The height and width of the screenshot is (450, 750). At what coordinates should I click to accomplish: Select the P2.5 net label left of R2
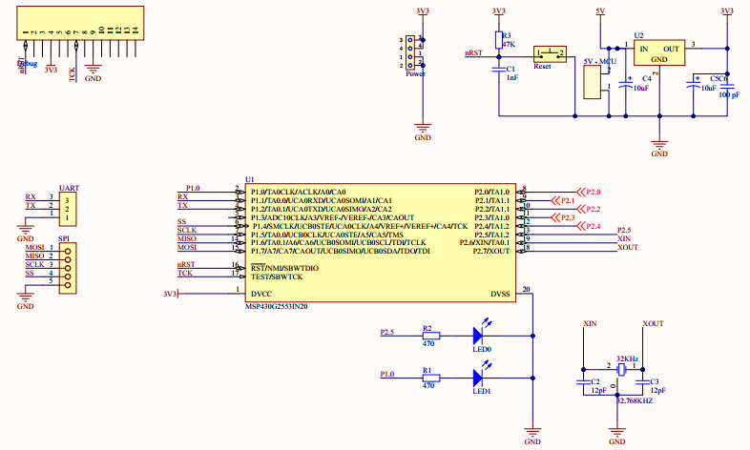(x=387, y=332)
